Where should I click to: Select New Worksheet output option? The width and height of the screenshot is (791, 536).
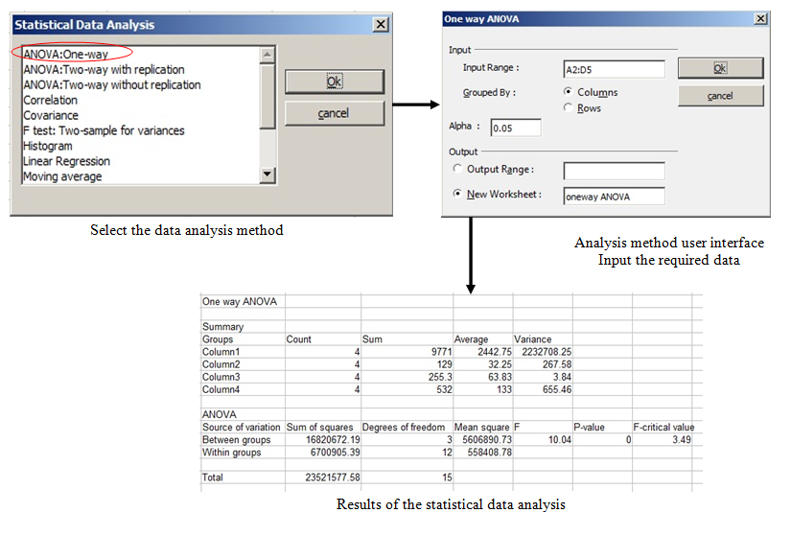[456, 195]
